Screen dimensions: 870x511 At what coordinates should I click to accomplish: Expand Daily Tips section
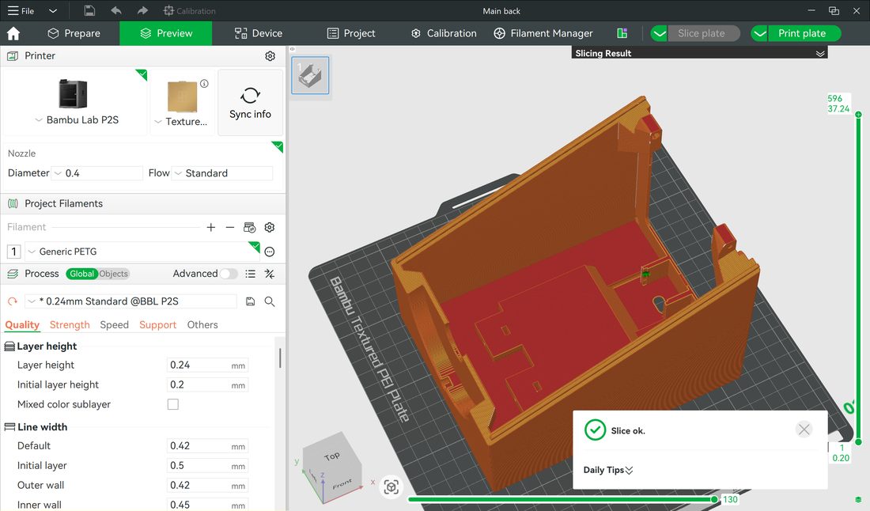[607, 470]
